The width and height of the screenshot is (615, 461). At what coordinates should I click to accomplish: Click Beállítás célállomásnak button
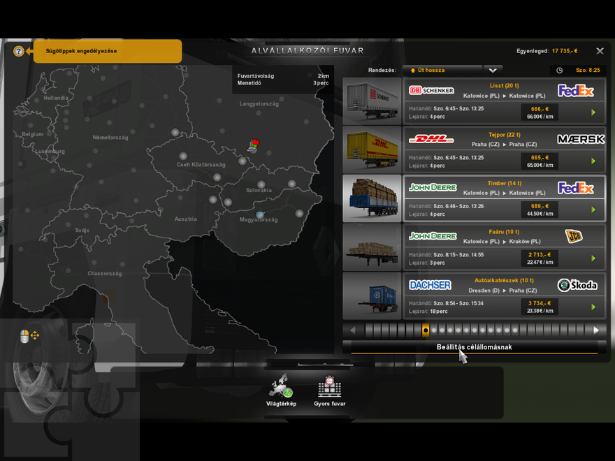point(475,347)
